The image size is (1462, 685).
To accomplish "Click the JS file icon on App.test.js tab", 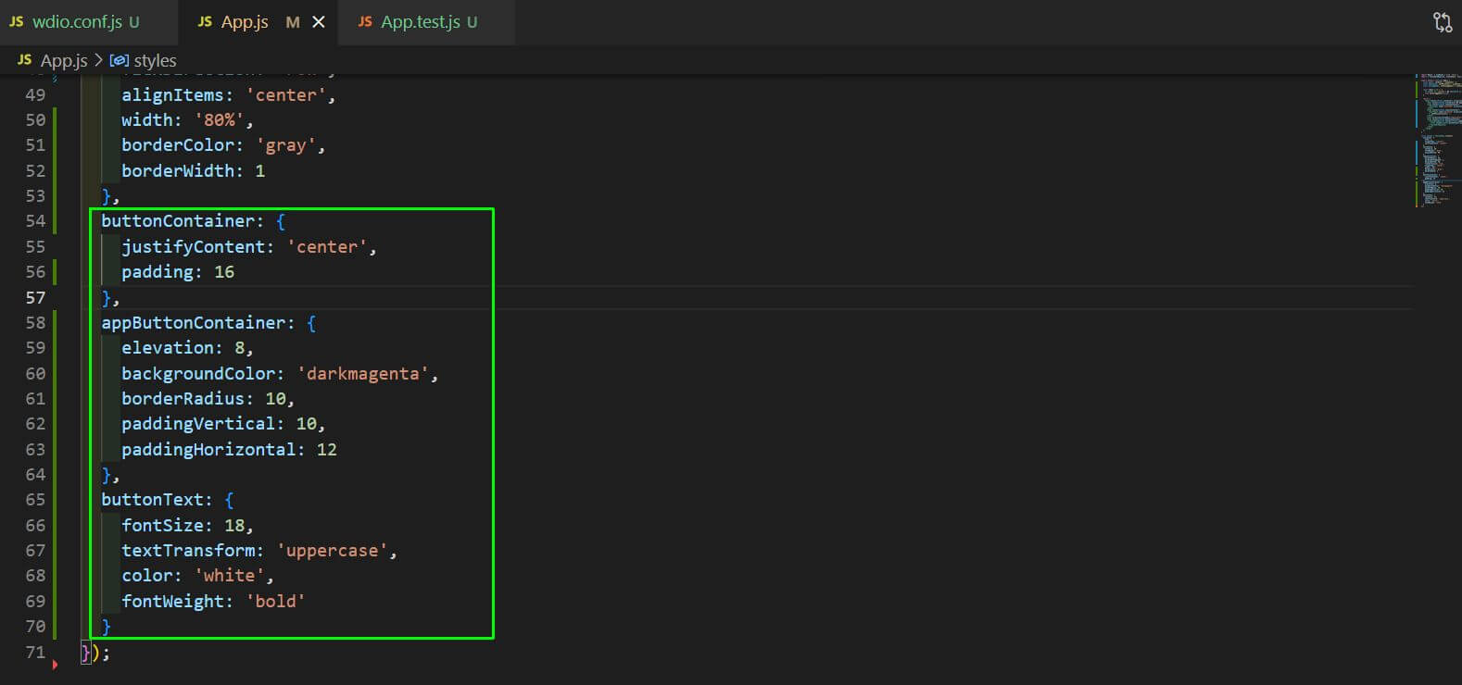I will [x=365, y=21].
